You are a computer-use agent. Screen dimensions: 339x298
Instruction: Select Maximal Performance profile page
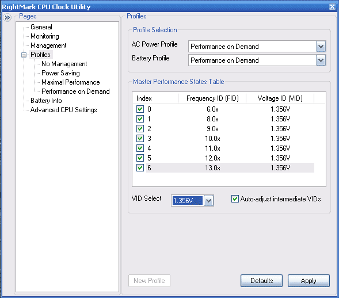[70, 82]
